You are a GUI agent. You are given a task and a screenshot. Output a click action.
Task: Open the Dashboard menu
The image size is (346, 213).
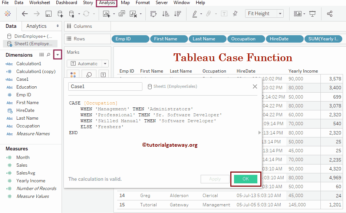[x=66, y=3]
